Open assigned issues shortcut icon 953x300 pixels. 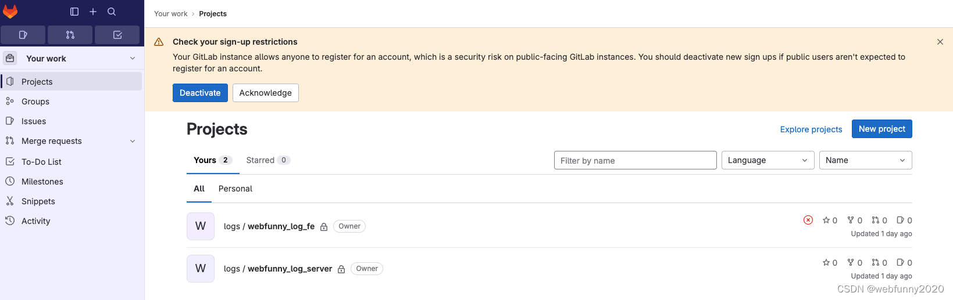pyautogui.click(x=23, y=35)
